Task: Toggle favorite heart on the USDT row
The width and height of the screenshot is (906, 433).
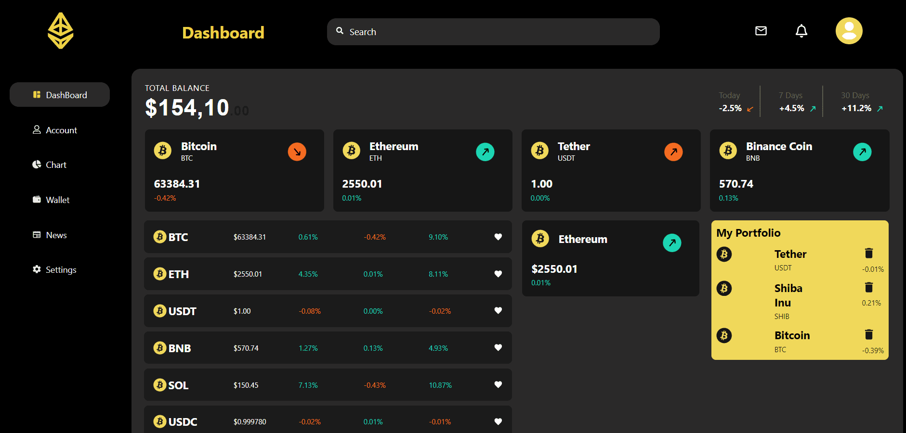Action: [x=498, y=310]
